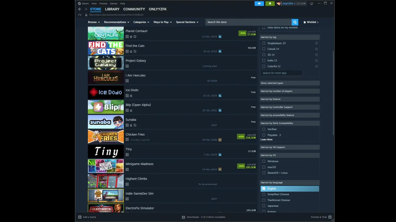The image size is (396, 222).
Task: Expand the Ways to Play dropdown
Action: (x=163, y=22)
